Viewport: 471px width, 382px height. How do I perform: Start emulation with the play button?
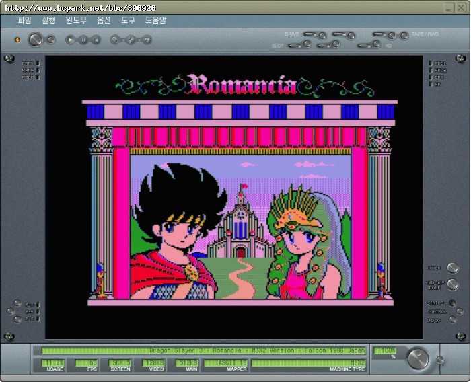71,40
